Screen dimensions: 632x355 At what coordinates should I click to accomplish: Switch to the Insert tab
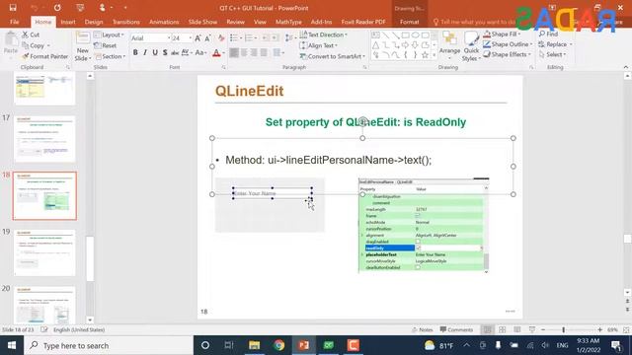(68, 22)
